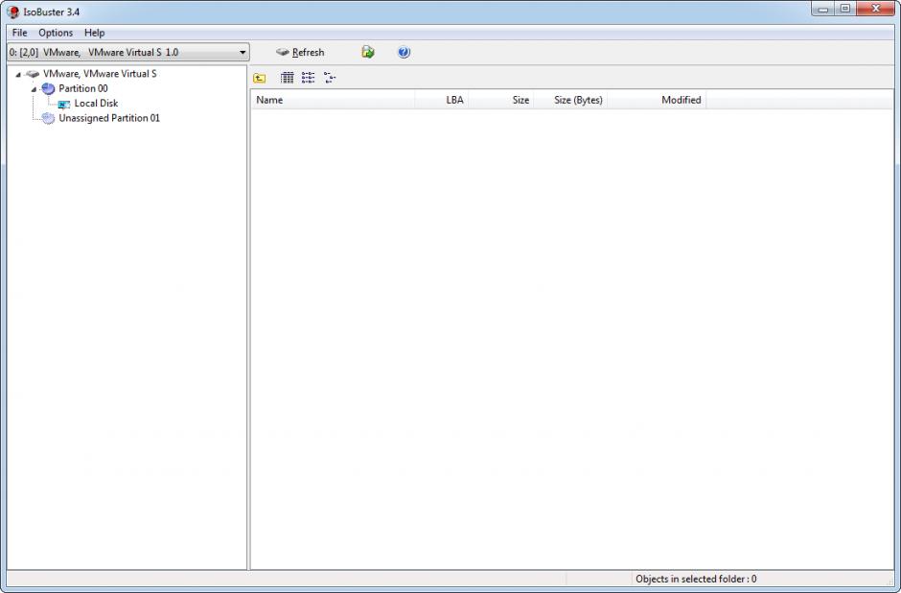Sort by Size (Bytes) column header

point(570,100)
